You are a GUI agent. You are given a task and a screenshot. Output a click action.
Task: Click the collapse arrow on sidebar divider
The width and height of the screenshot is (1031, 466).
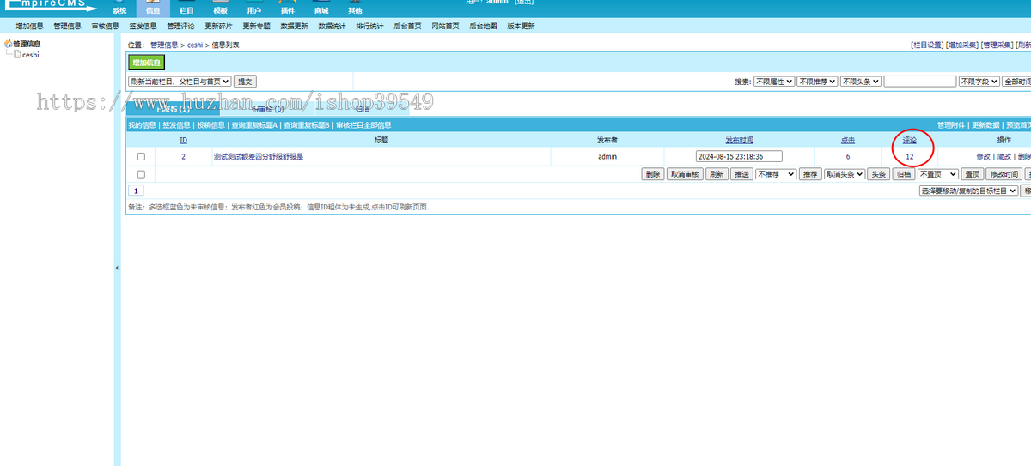point(117,269)
